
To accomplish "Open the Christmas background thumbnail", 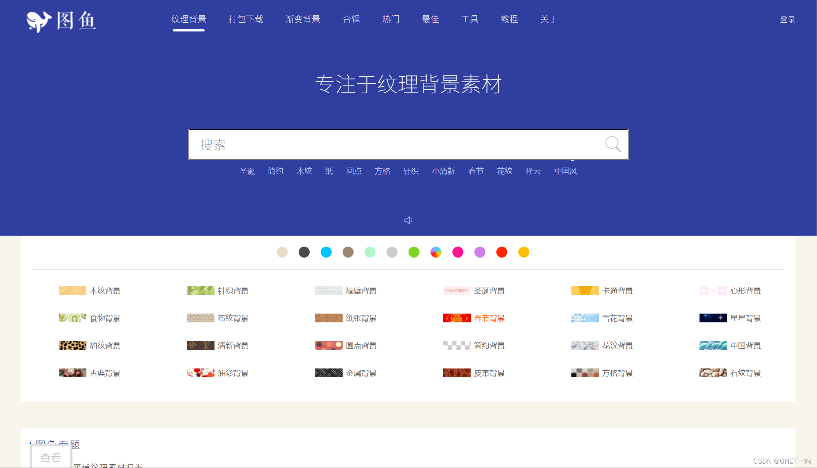I will [456, 291].
